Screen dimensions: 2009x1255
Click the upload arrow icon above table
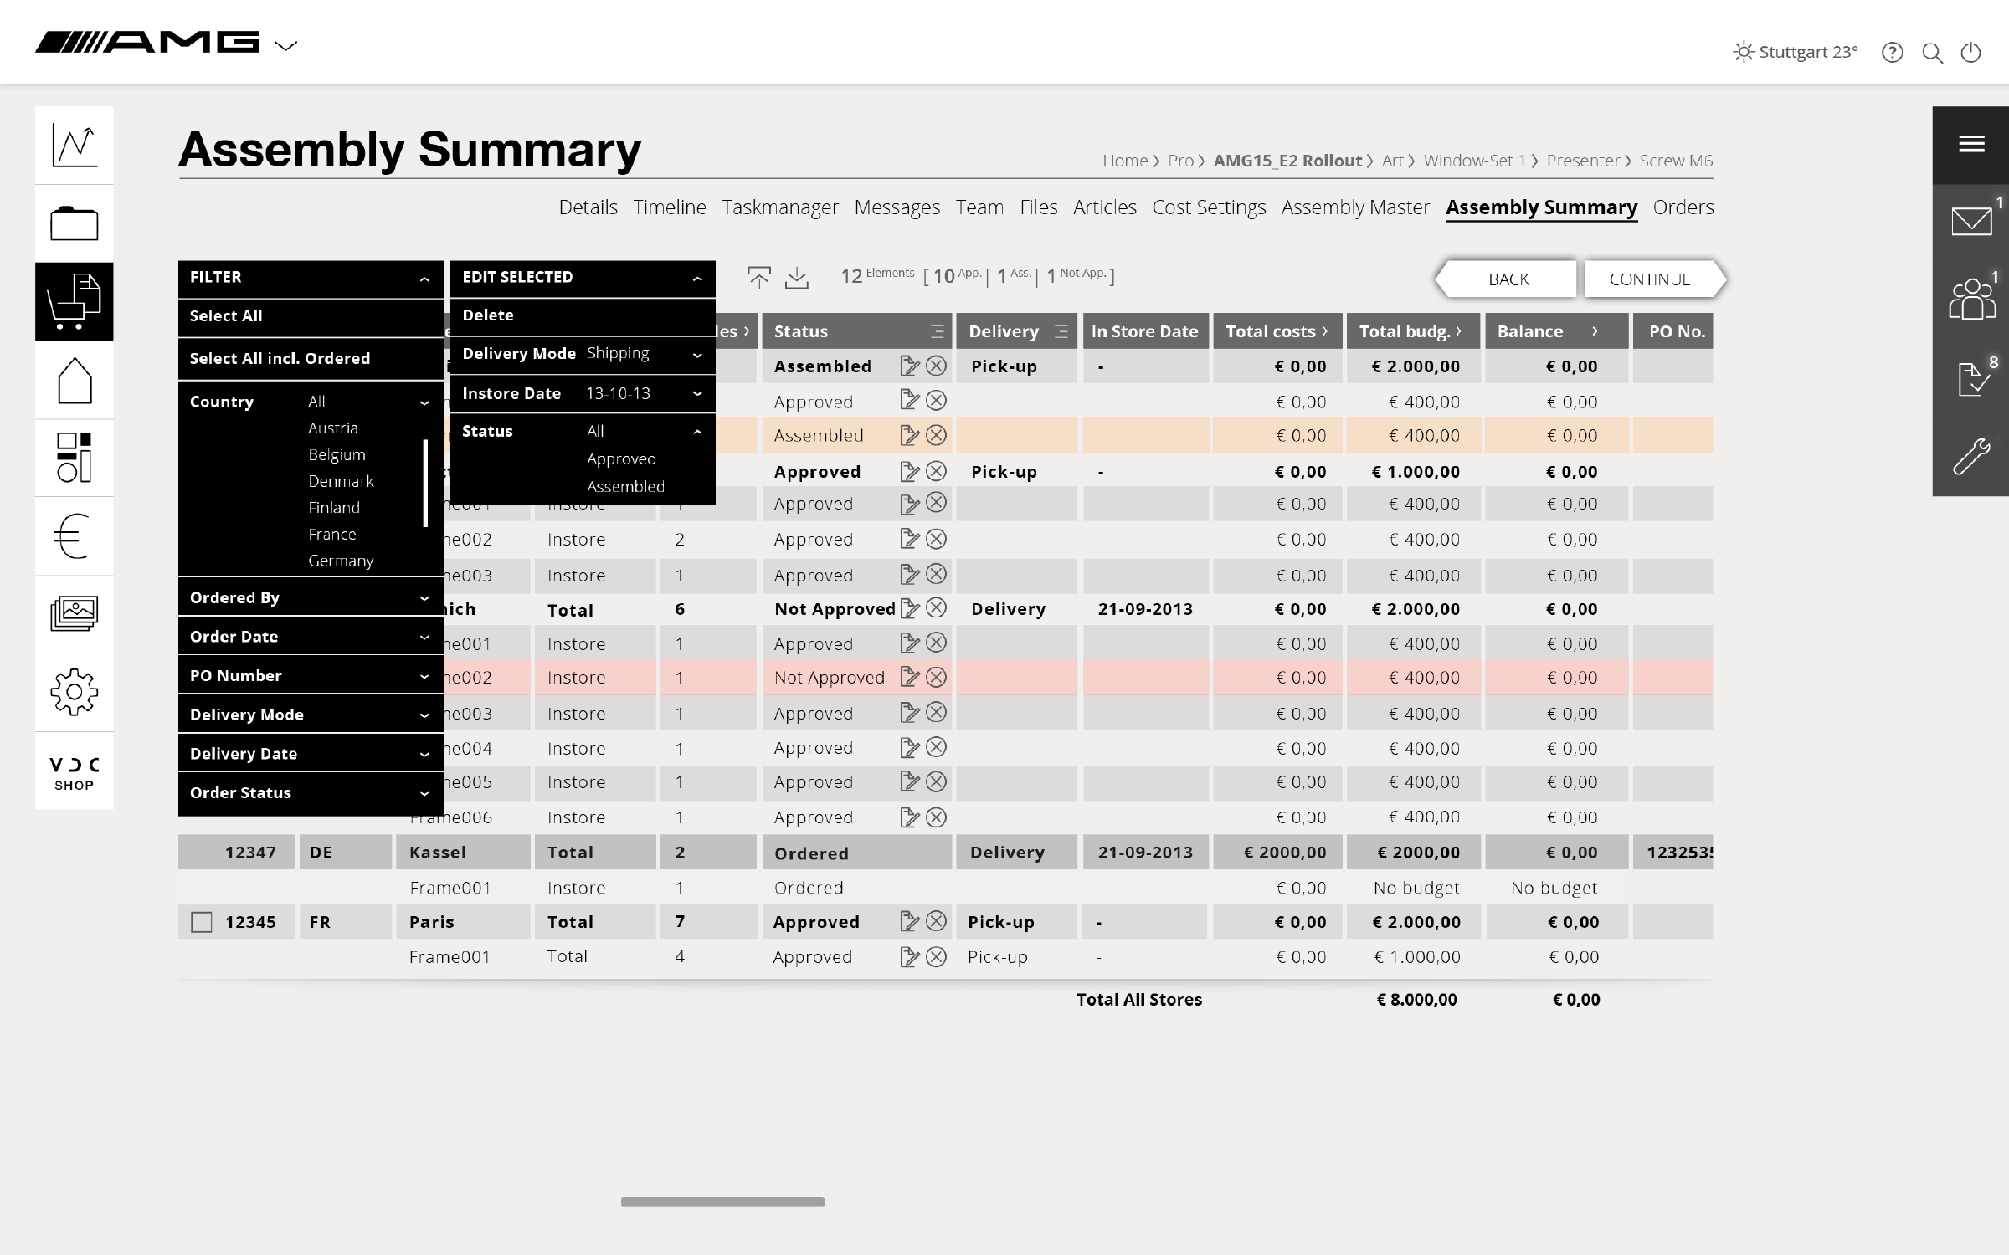tap(758, 278)
